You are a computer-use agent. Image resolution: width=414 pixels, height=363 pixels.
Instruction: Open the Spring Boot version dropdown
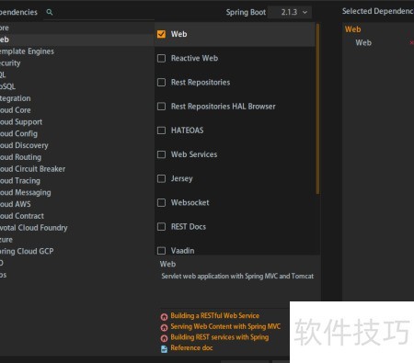(x=290, y=12)
